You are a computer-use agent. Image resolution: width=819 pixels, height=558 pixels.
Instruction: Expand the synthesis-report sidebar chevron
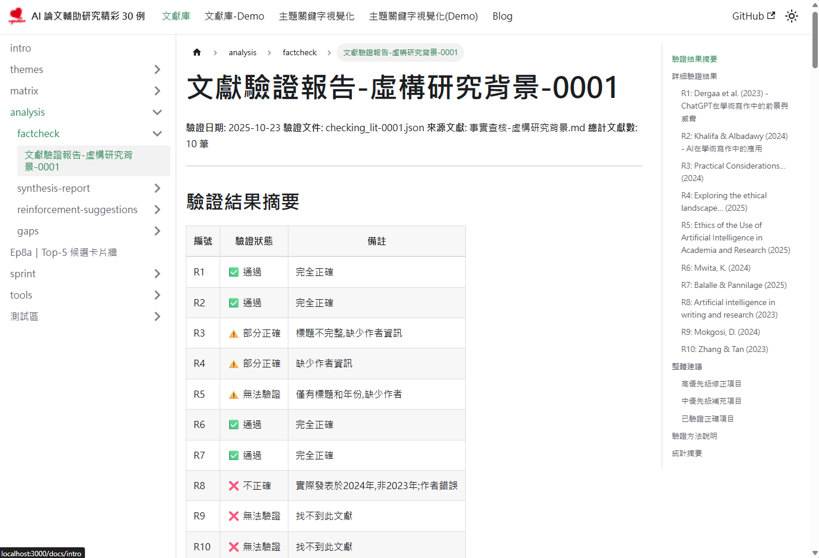point(157,188)
